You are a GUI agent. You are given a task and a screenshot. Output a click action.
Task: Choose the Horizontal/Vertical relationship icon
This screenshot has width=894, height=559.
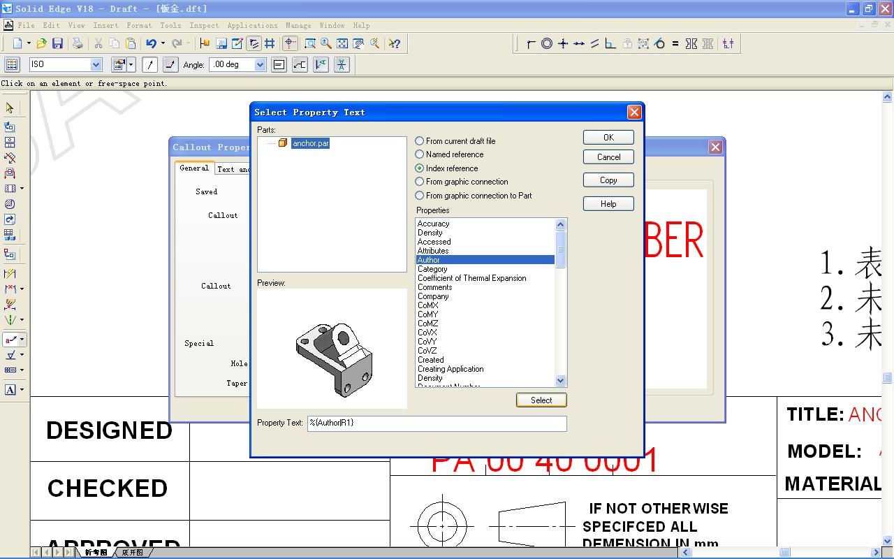click(x=563, y=43)
